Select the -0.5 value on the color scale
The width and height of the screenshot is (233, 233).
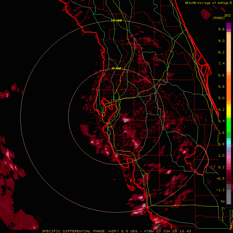(220, 179)
